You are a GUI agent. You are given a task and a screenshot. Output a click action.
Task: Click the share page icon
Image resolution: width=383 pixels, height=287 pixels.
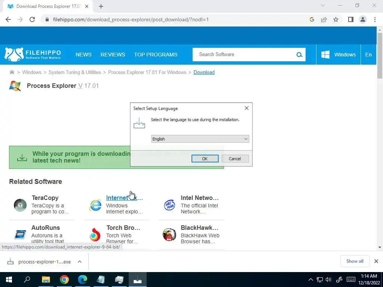pyautogui.click(x=324, y=19)
